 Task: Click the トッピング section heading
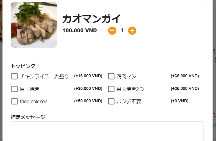(23, 66)
